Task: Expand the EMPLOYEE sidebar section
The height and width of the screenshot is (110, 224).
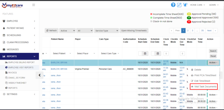Action: click(20, 21)
